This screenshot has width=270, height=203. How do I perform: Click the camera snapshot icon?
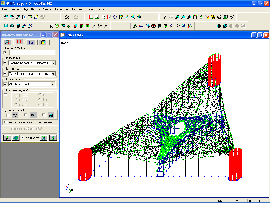219,17
